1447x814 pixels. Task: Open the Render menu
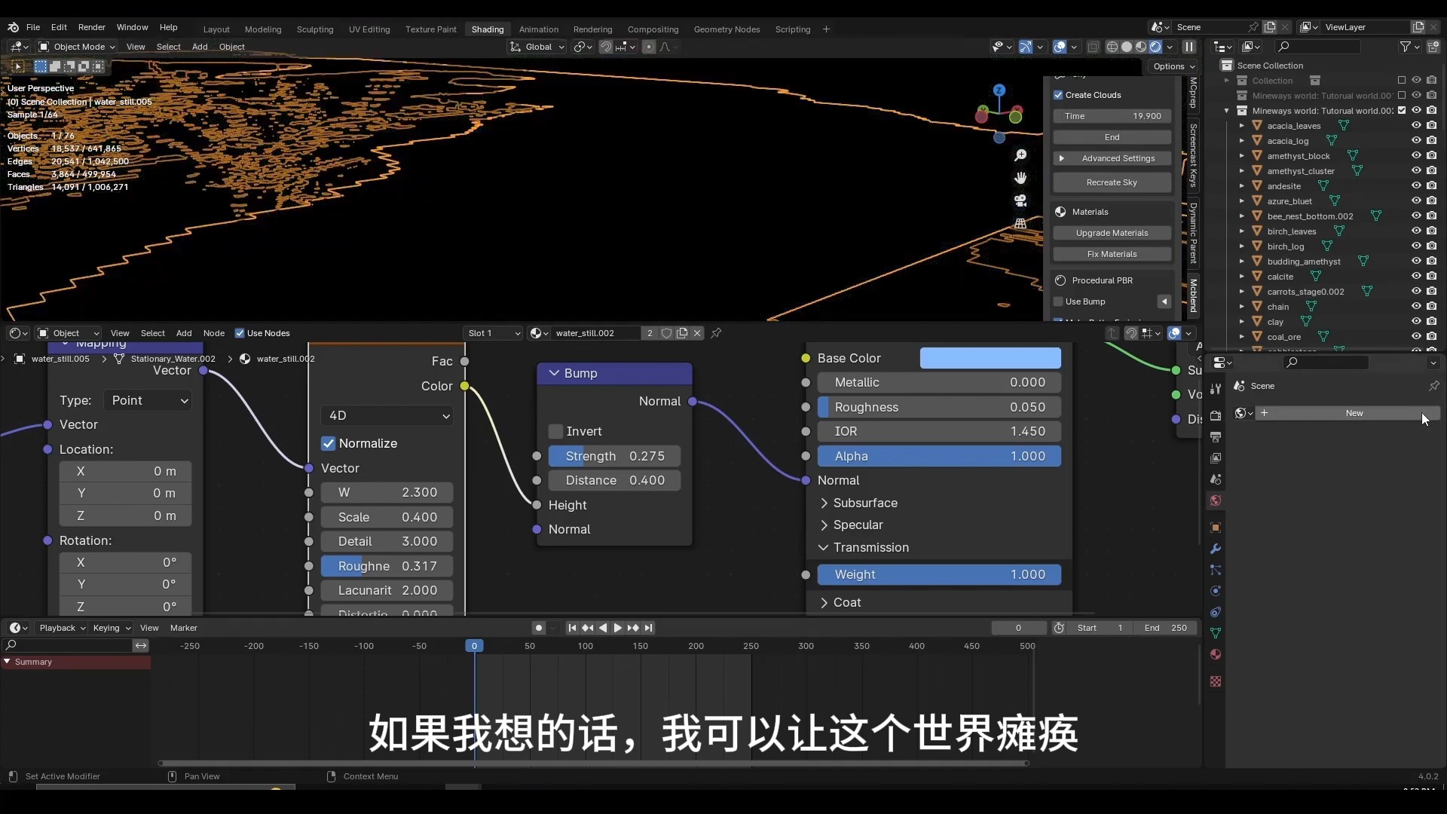click(92, 27)
